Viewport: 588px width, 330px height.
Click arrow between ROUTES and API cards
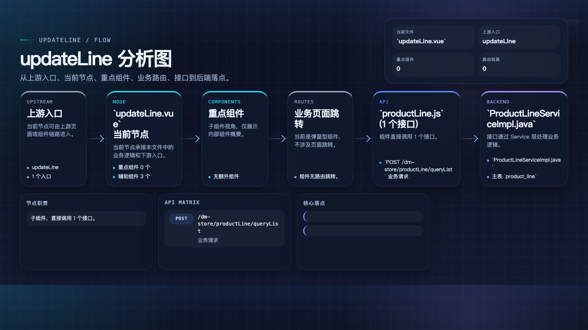click(x=363, y=139)
